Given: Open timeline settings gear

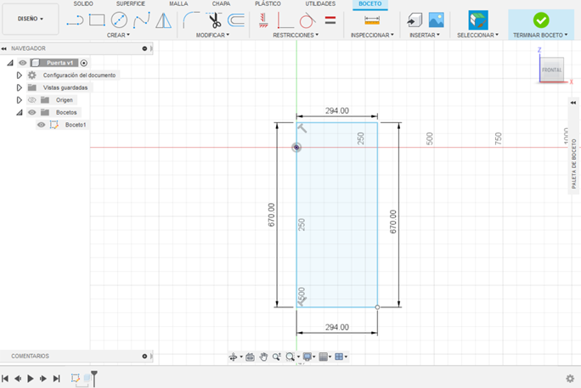Looking at the screenshot, I should coord(570,379).
